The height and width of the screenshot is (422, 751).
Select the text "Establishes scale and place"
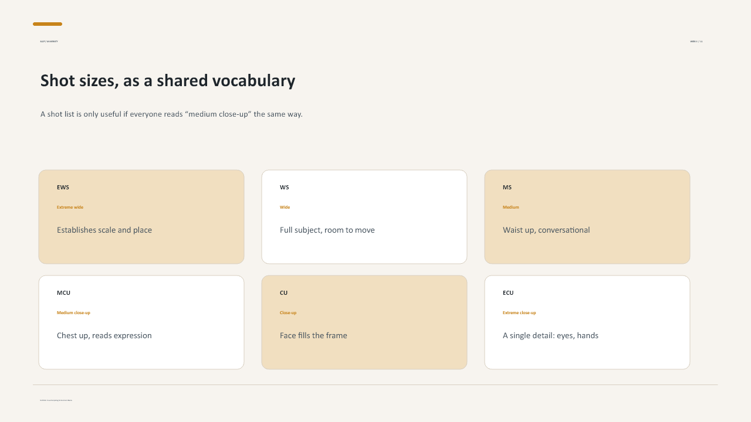[x=104, y=230]
